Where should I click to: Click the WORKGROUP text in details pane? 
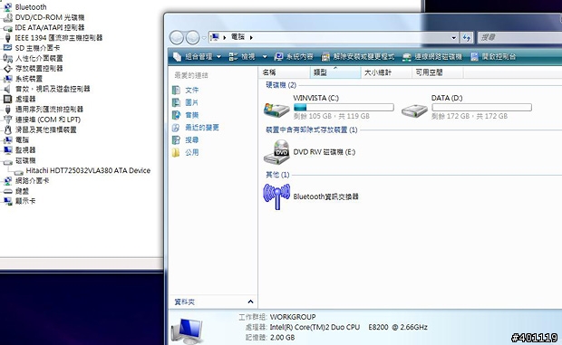tap(293, 317)
